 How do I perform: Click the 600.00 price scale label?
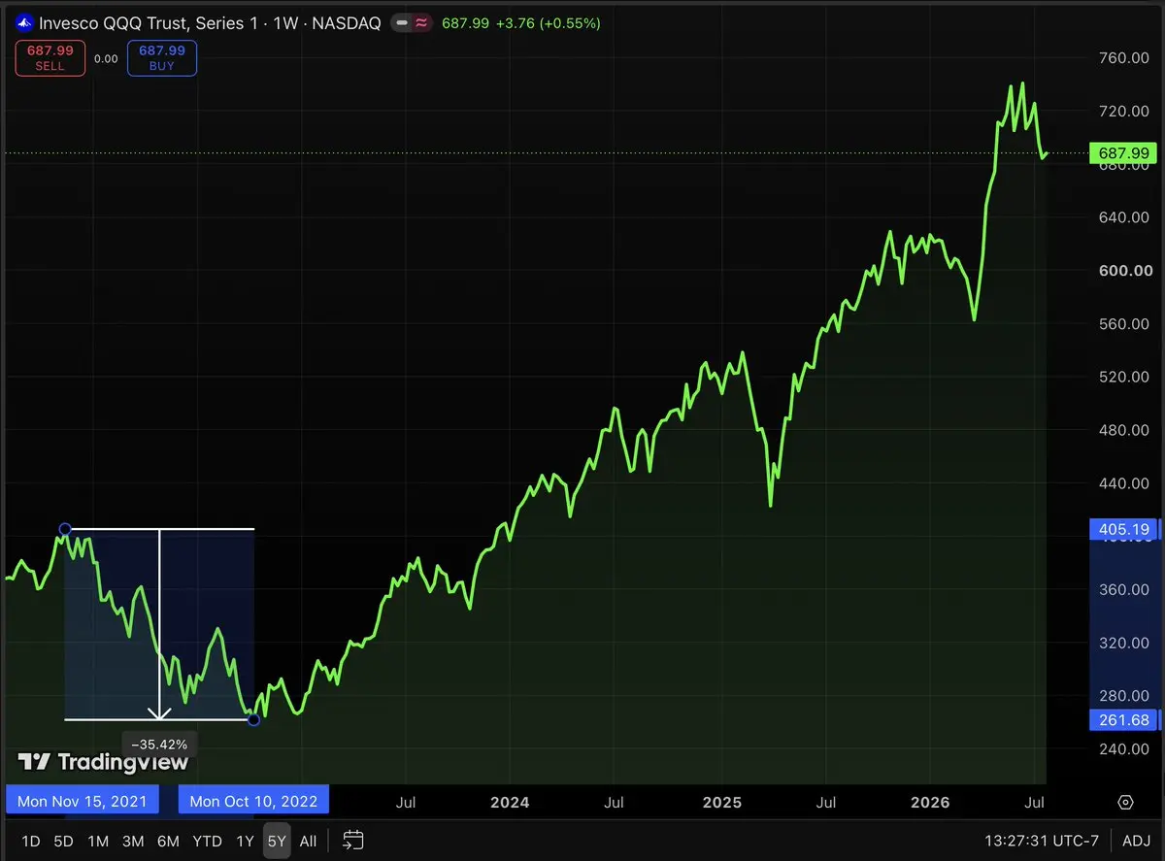[x=1126, y=270]
